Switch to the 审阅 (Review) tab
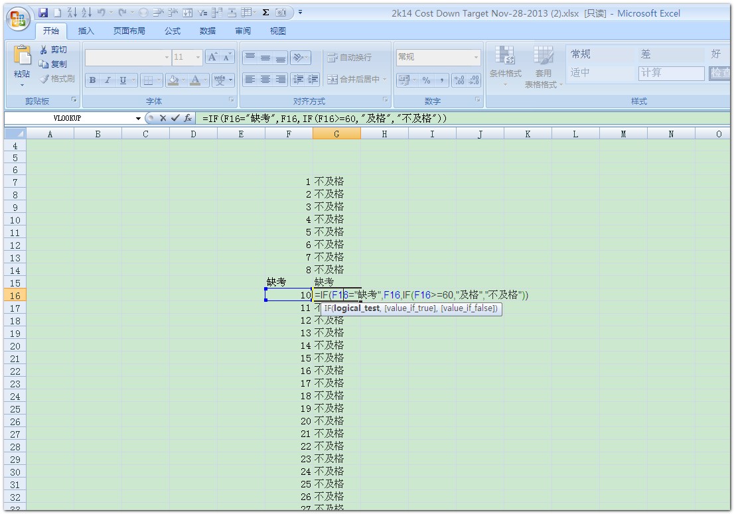734x514 pixels. 242,31
